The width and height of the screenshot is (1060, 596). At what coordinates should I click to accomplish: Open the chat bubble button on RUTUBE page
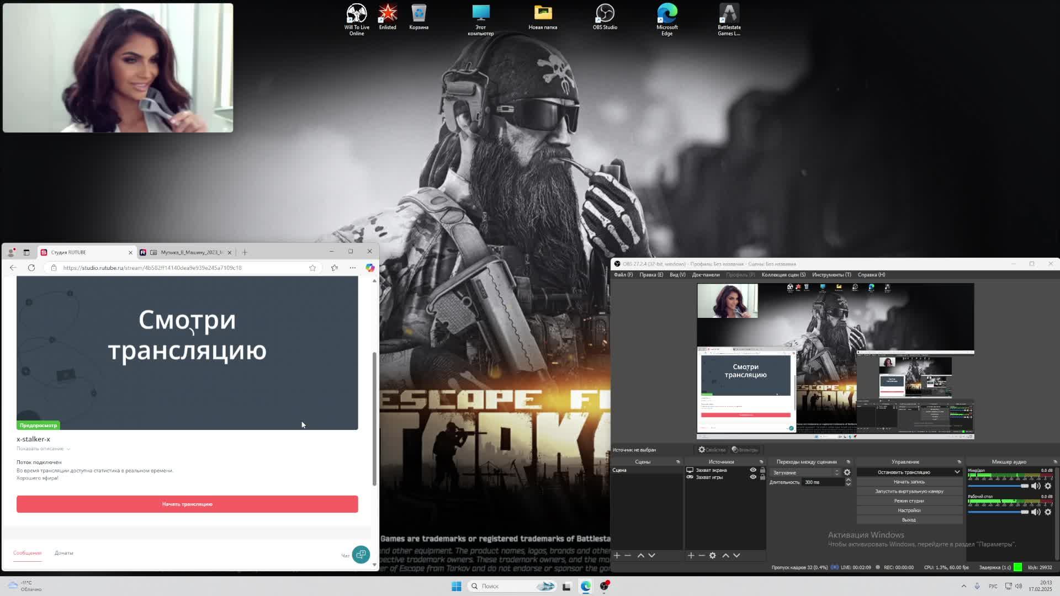(361, 555)
